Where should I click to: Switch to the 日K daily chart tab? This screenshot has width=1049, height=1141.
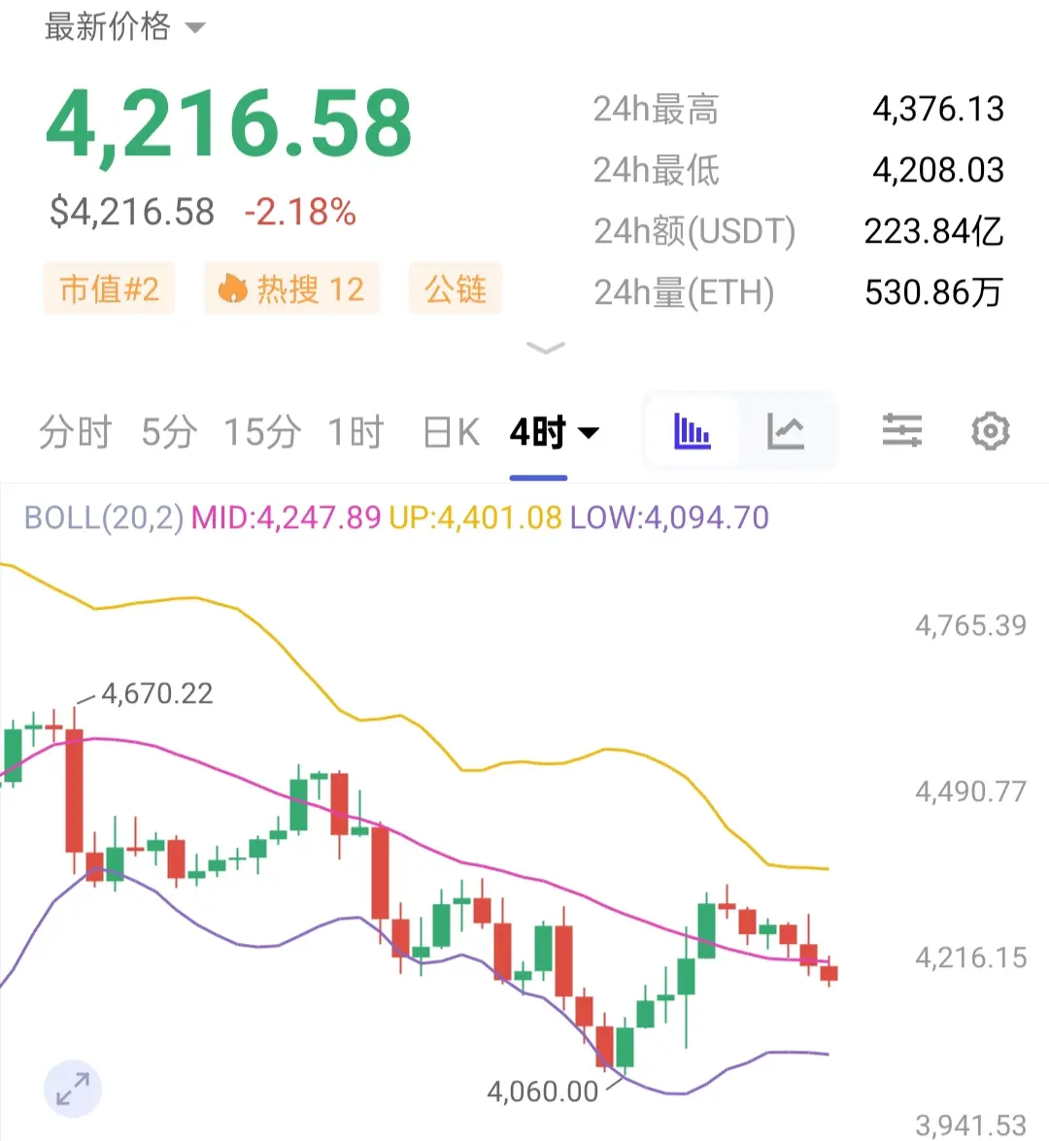(452, 432)
